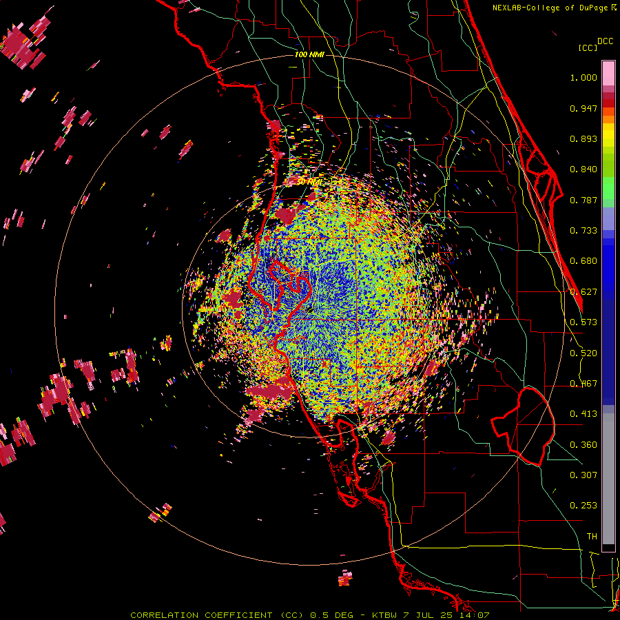Click the 0.520 scale value
620x620 pixels.
pyautogui.click(x=583, y=353)
